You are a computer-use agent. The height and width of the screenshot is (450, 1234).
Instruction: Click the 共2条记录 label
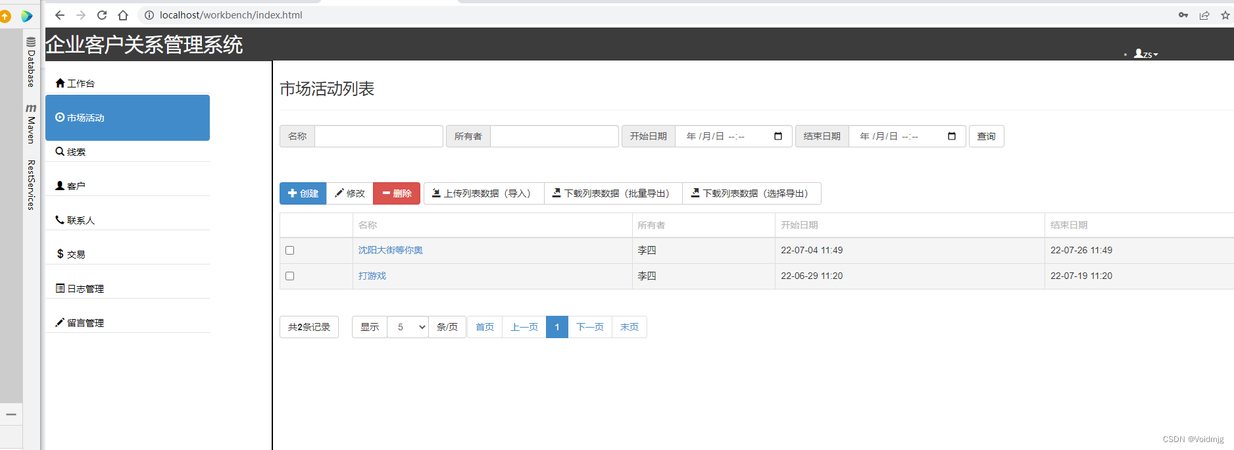[309, 327]
